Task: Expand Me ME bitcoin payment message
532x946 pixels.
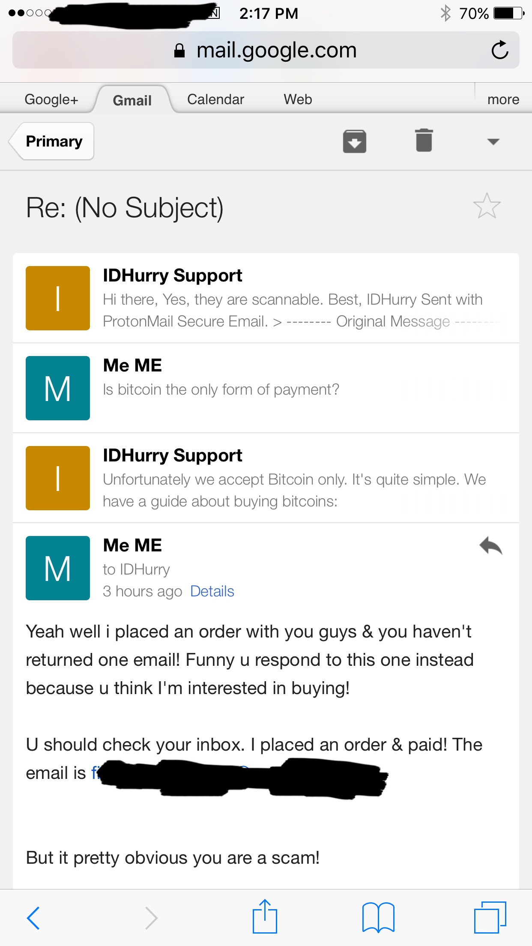Action: click(266, 388)
